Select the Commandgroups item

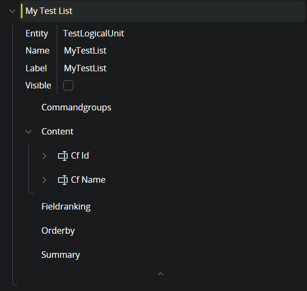[x=76, y=108]
